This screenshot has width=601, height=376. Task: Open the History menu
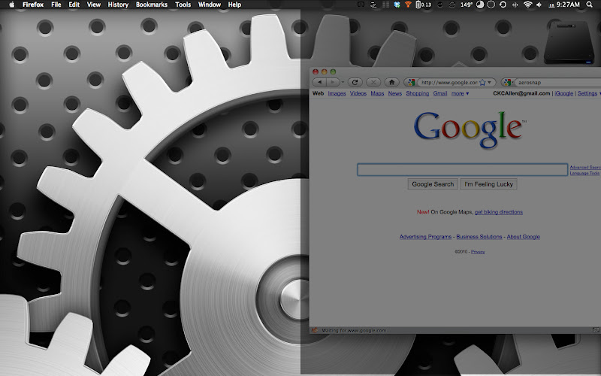pyautogui.click(x=118, y=5)
